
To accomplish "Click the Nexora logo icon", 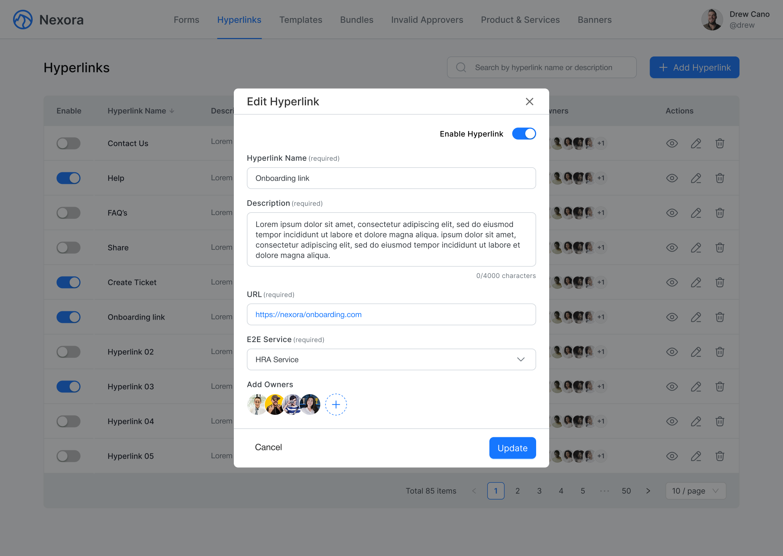I will coord(23,20).
